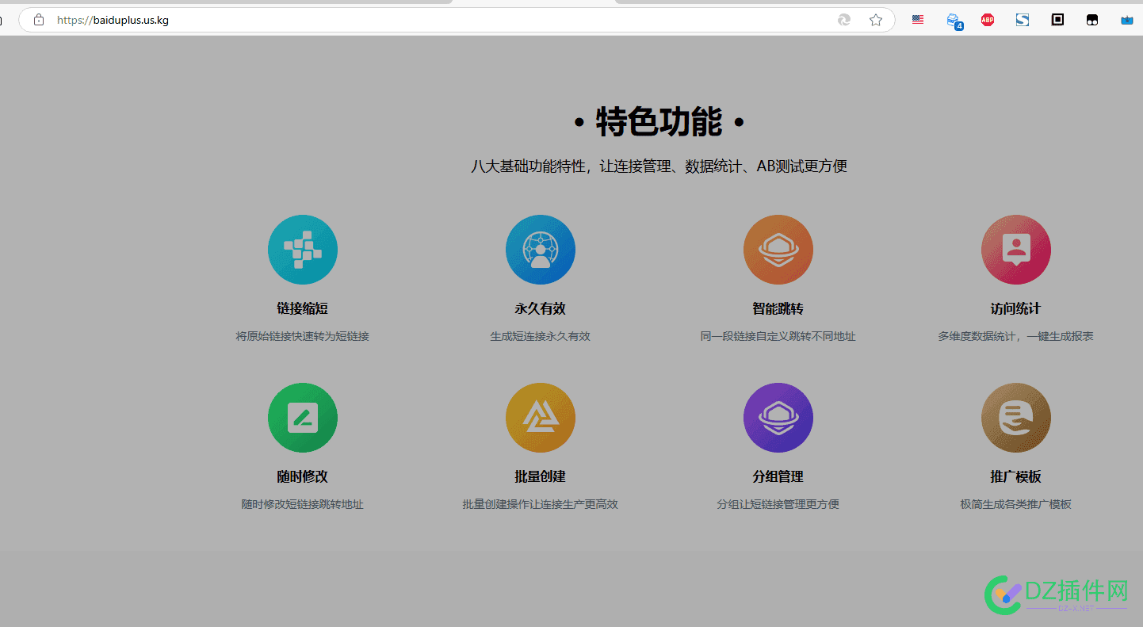Open the extension with badge 4
1143x627 pixels.
click(954, 21)
